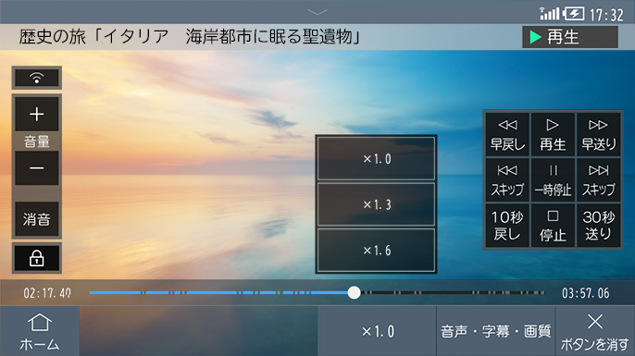
Task: Expand the top pull-down chevron
Action: [317, 12]
